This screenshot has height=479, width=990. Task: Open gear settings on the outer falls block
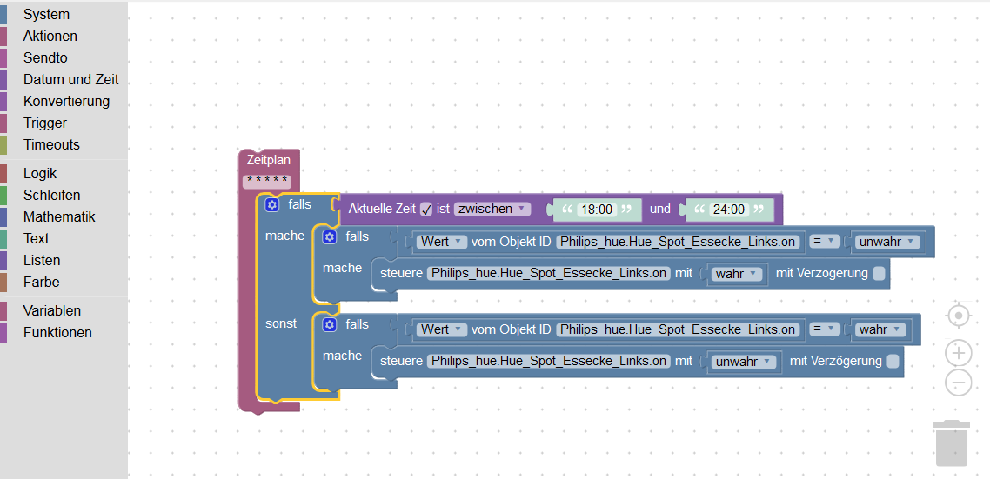(272, 204)
